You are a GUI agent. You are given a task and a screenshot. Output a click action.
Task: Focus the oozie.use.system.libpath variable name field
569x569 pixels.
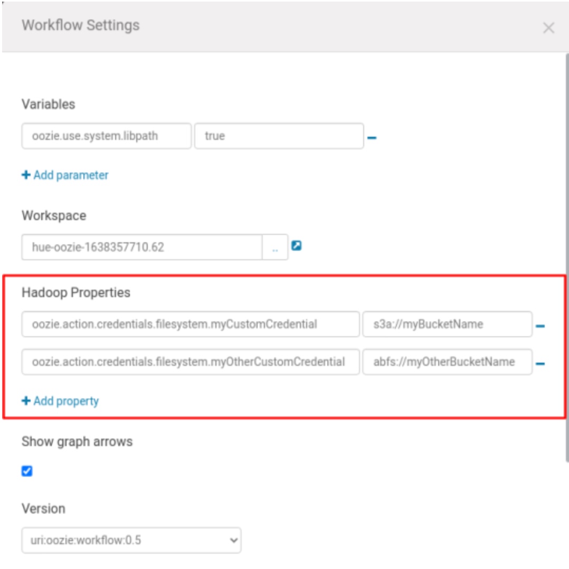(x=106, y=136)
